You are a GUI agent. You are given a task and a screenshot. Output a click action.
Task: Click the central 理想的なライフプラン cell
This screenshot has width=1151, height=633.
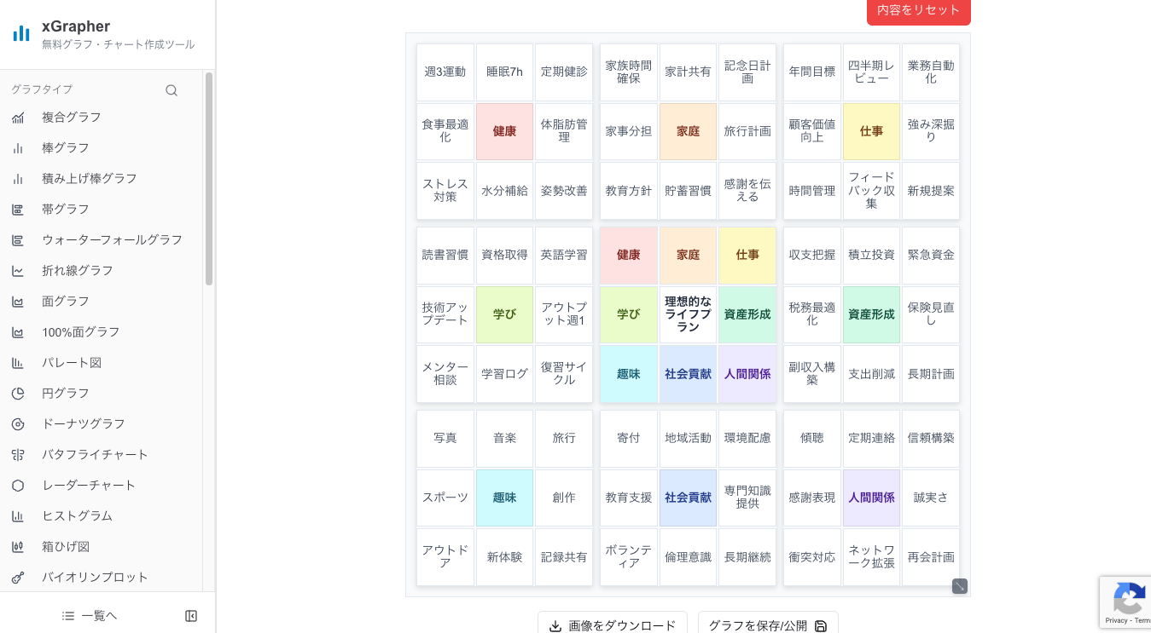tap(688, 314)
